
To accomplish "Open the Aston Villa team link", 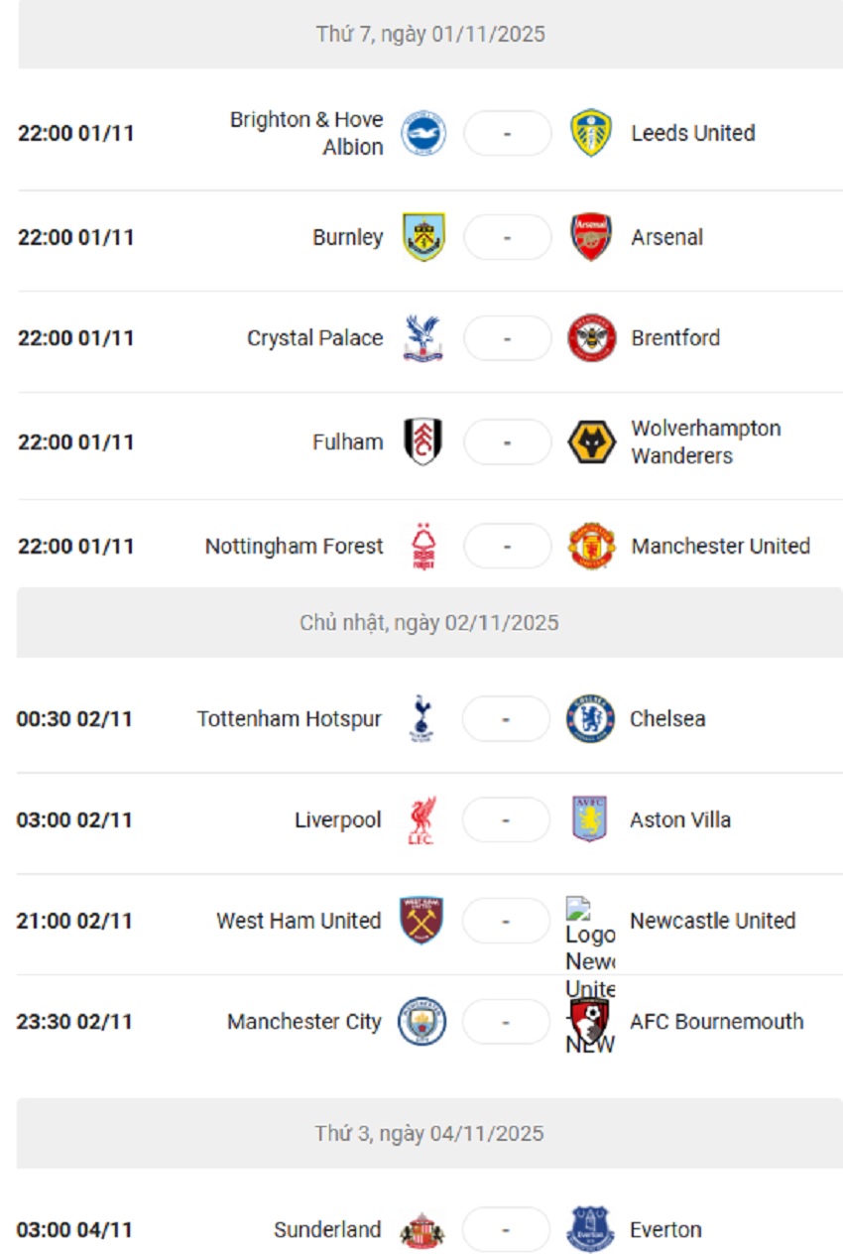I will (x=680, y=820).
